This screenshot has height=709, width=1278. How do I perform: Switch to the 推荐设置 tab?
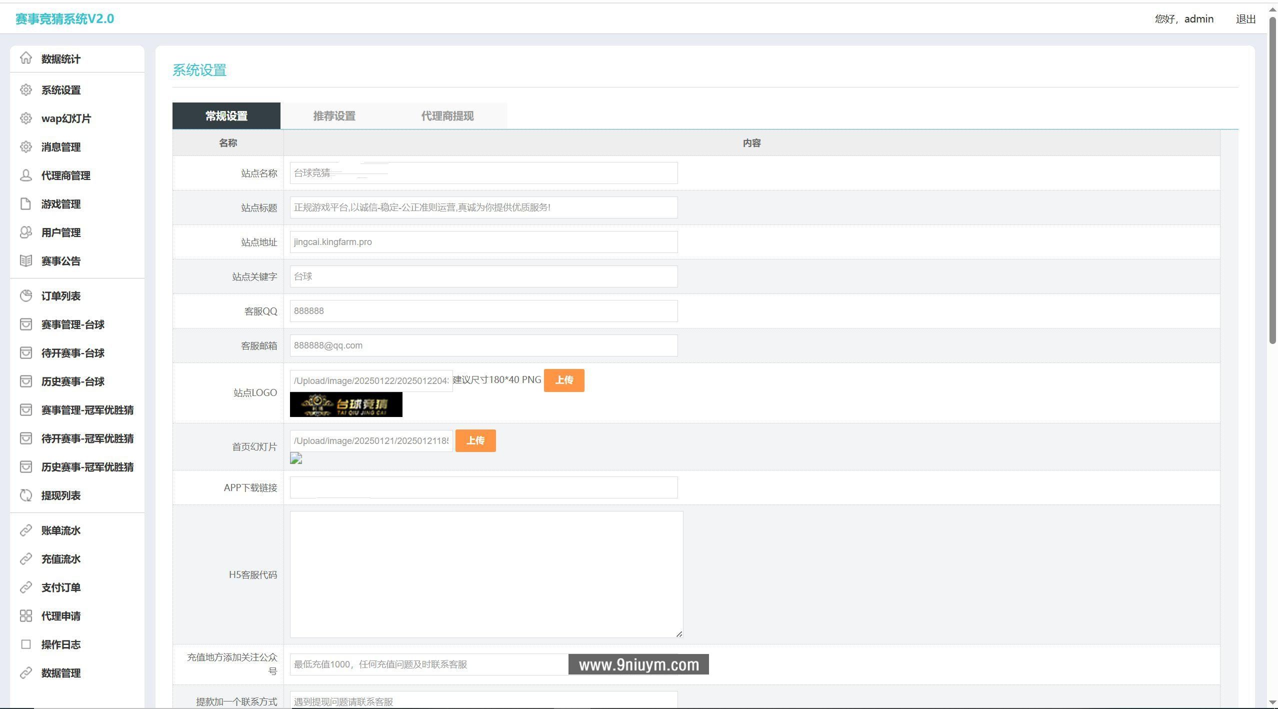(x=334, y=116)
